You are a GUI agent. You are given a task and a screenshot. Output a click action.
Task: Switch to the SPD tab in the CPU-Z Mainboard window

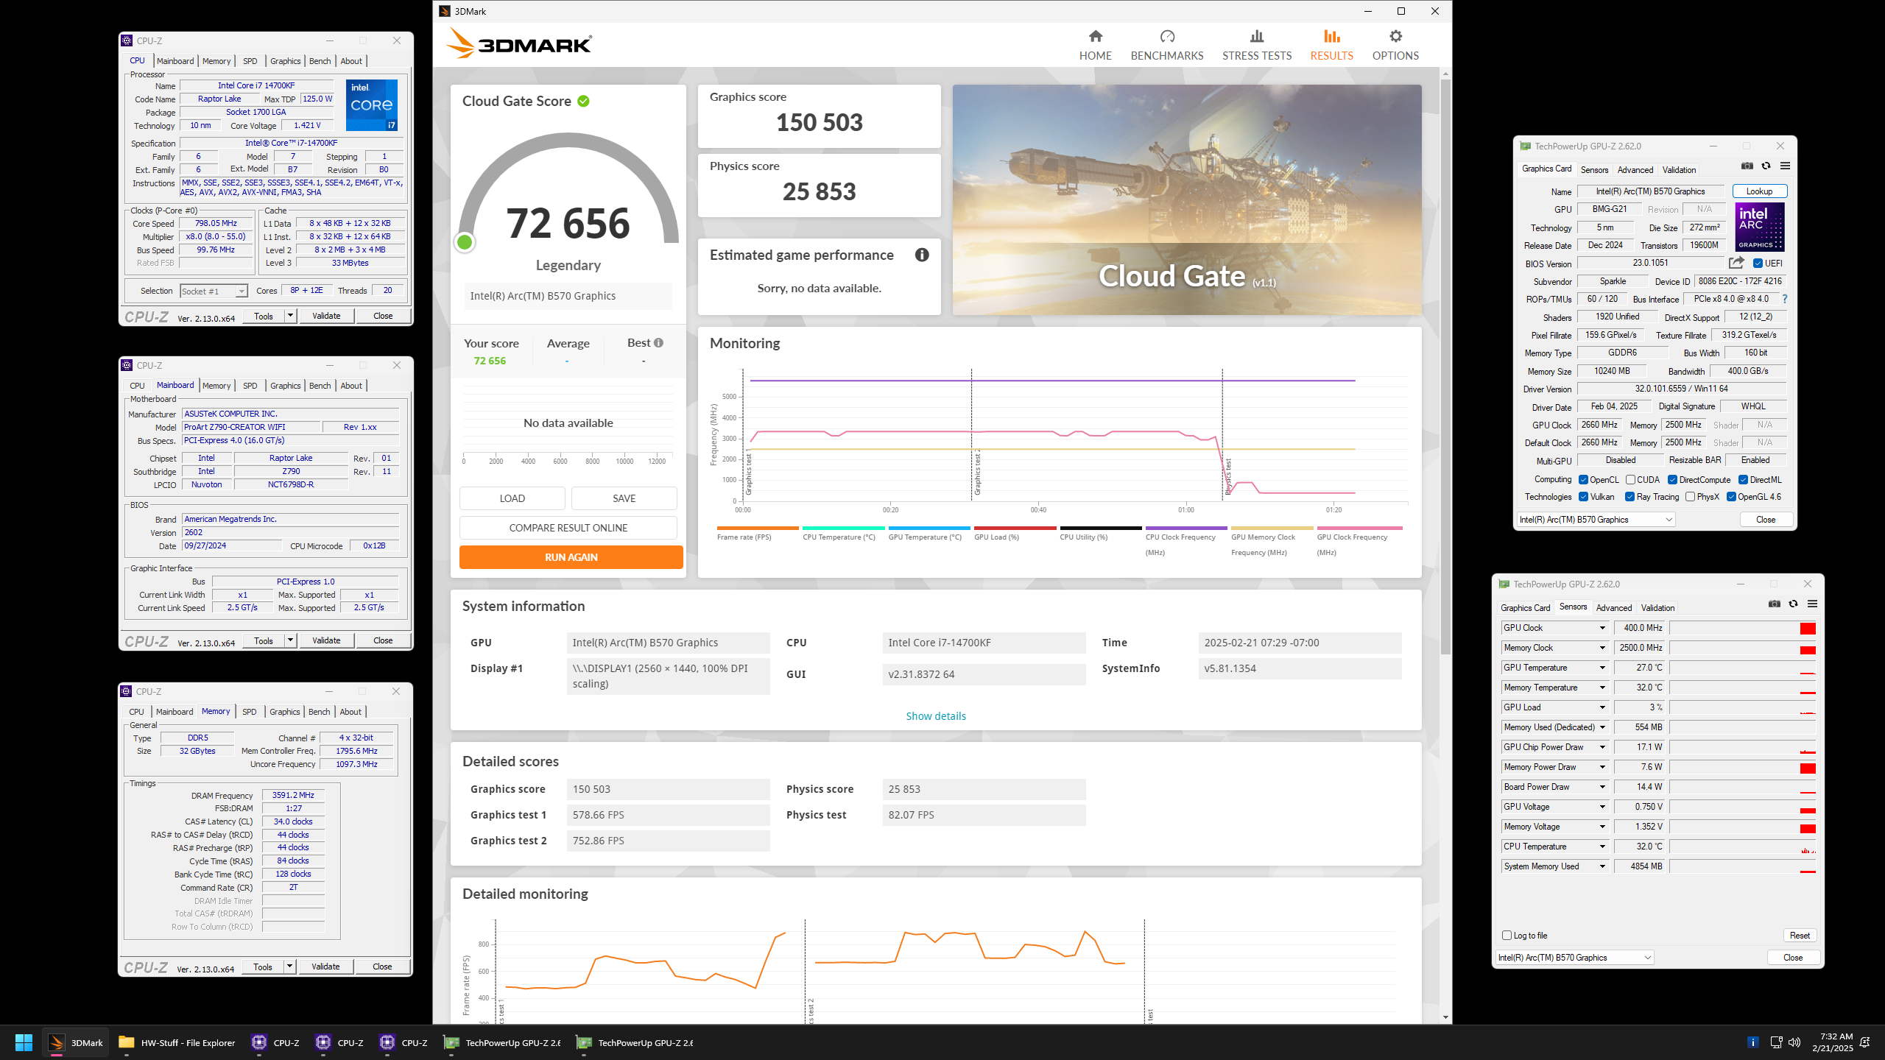[250, 386]
